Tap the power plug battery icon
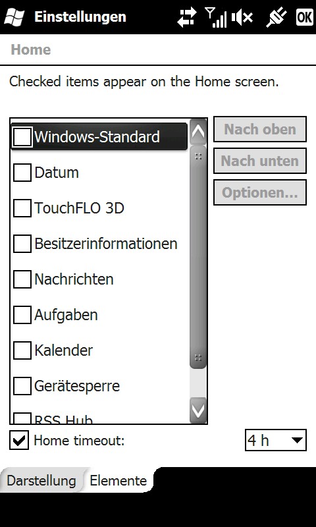Viewport: 316px width, 527px height. tap(277, 17)
